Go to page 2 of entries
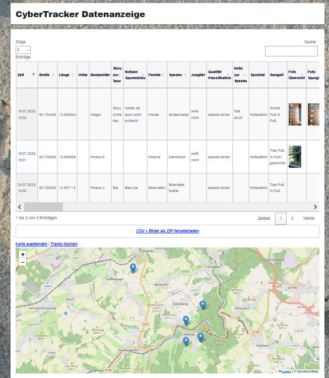Image resolution: width=329 pixels, height=378 pixels. (292, 218)
